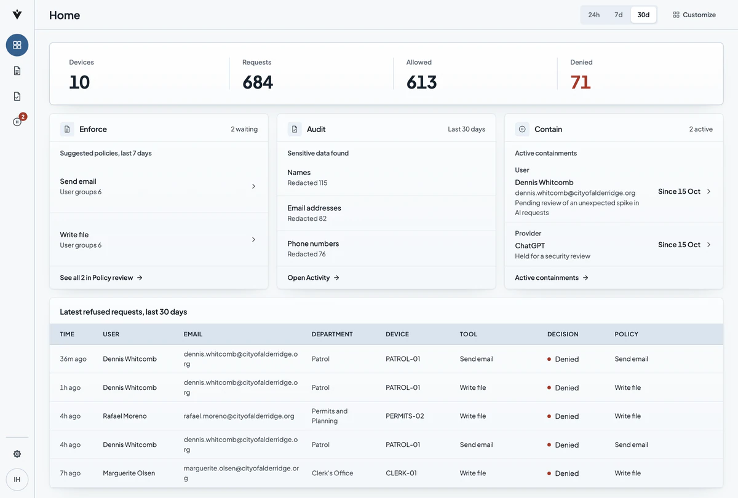Click Marguerite Olsen user name
738x498 pixels.
[x=129, y=473]
